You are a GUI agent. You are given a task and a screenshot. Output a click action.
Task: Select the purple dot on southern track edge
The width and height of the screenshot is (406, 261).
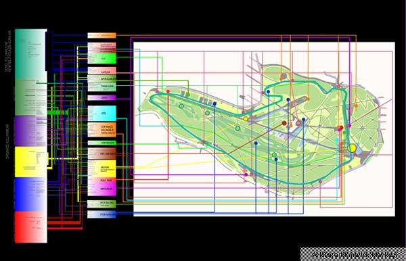point(246,175)
